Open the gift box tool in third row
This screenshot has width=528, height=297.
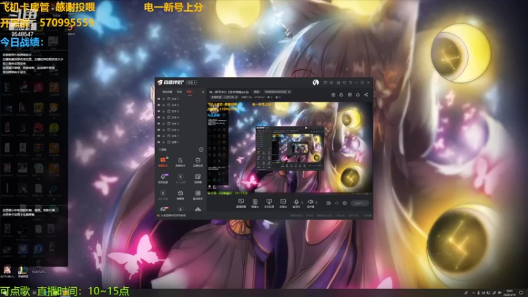coord(180,195)
